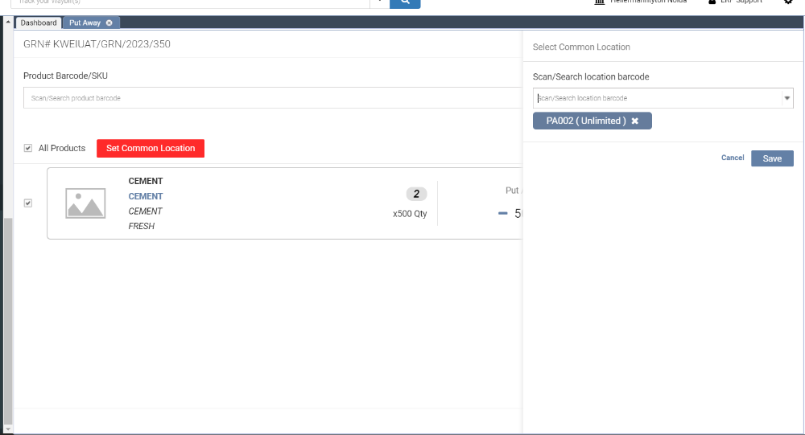Switch to the Dashboard tab
The image size is (805, 435).
pyautogui.click(x=39, y=23)
